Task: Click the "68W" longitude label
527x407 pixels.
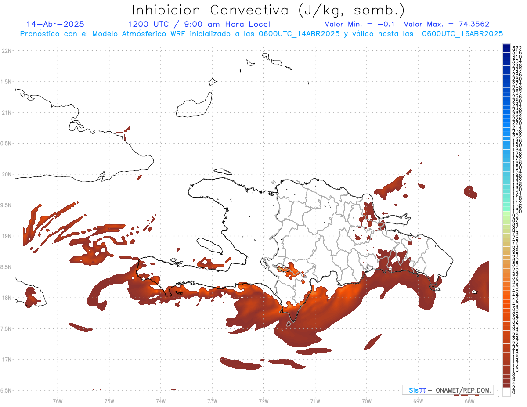Action: 469,401
